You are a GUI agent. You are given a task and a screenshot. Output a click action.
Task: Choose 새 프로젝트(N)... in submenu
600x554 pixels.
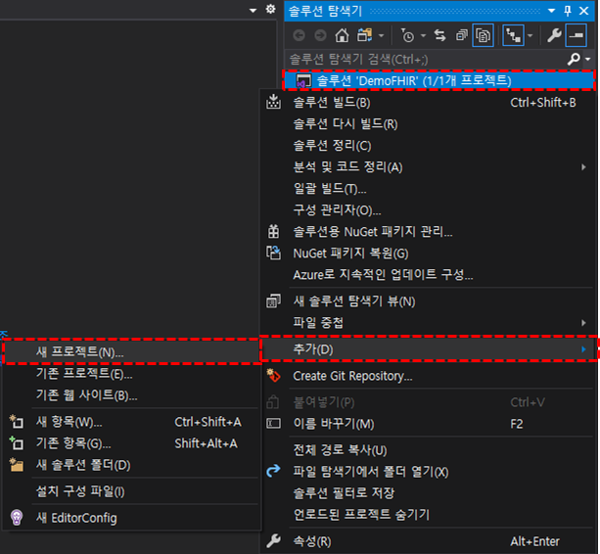[131, 351]
